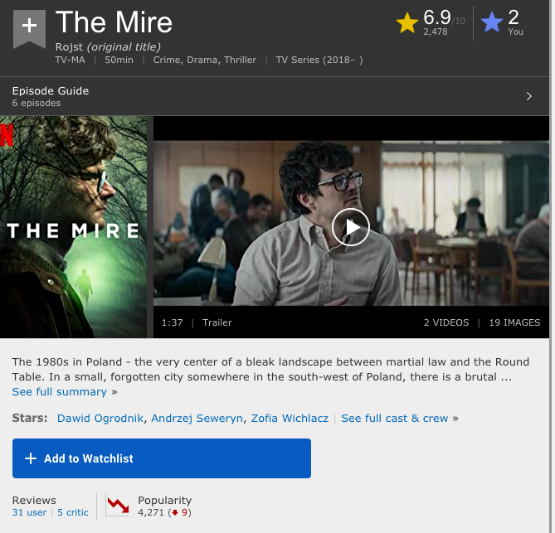
Task: Click the Add to Watchlist button
Action: coord(162,458)
